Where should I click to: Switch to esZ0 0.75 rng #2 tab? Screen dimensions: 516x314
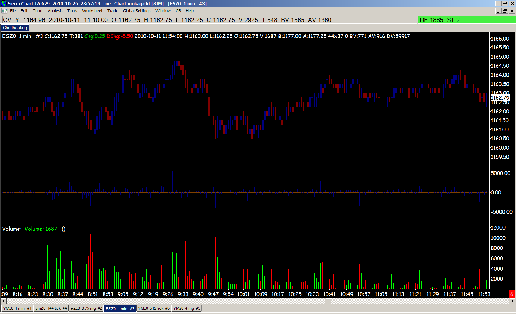(86, 308)
